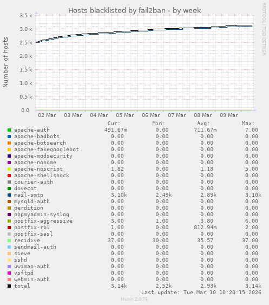Click the webmin-auth salmon swatch
The height and width of the screenshot is (305, 269).
[x=9, y=280]
